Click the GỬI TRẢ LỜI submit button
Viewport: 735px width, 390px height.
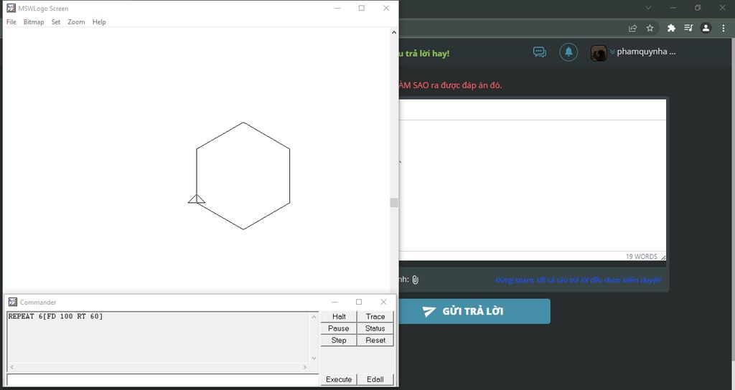474,311
